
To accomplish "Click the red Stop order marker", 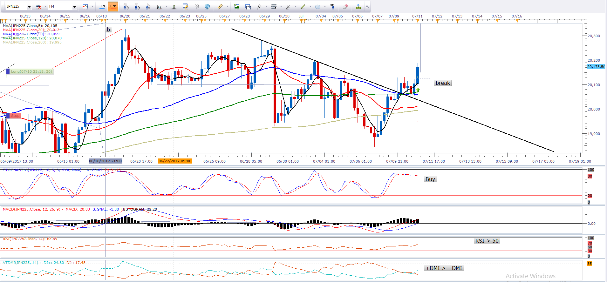I will point(15,116).
